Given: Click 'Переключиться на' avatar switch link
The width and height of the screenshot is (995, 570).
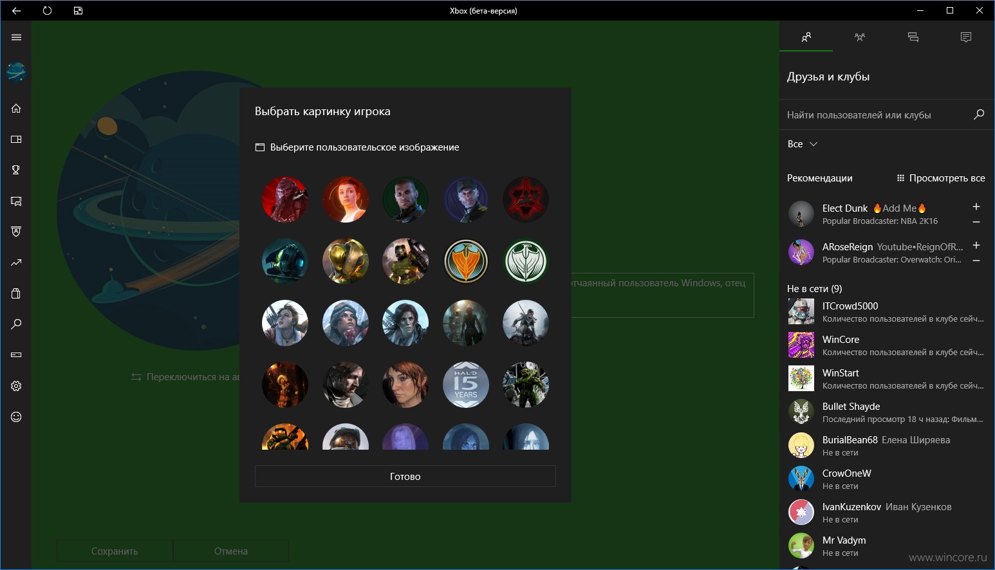Looking at the screenshot, I should [x=185, y=377].
